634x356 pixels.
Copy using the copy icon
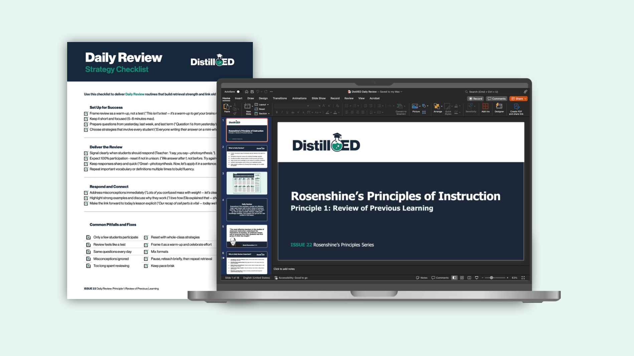(235, 109)
